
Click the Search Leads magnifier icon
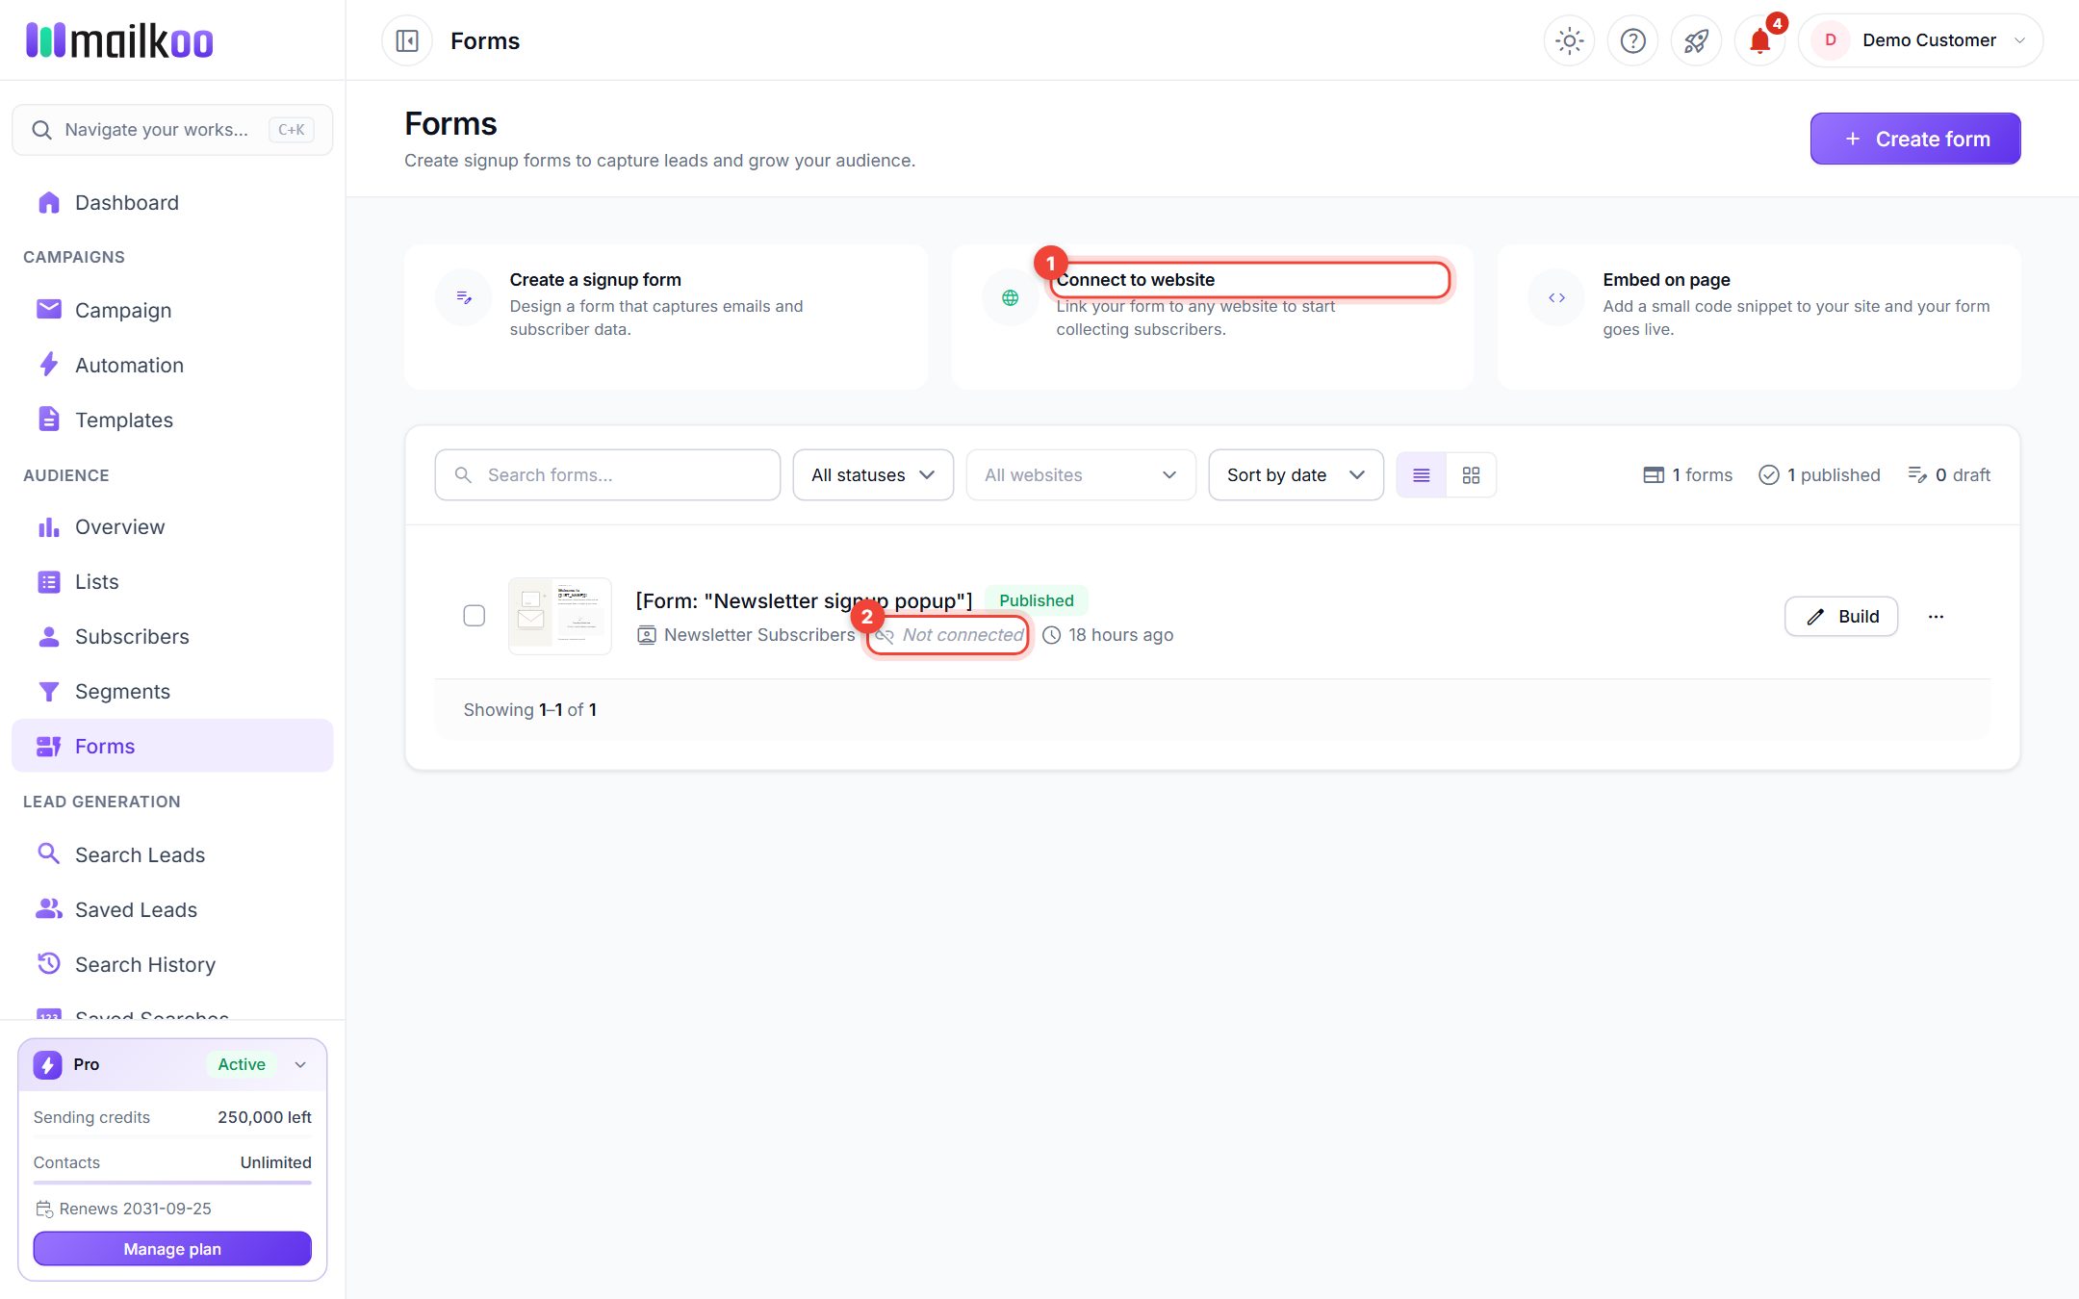(48, 853)
